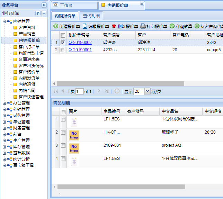Open quotation link Q-20190001
This screenshot has height=199, width=223.
click(80, 50)
